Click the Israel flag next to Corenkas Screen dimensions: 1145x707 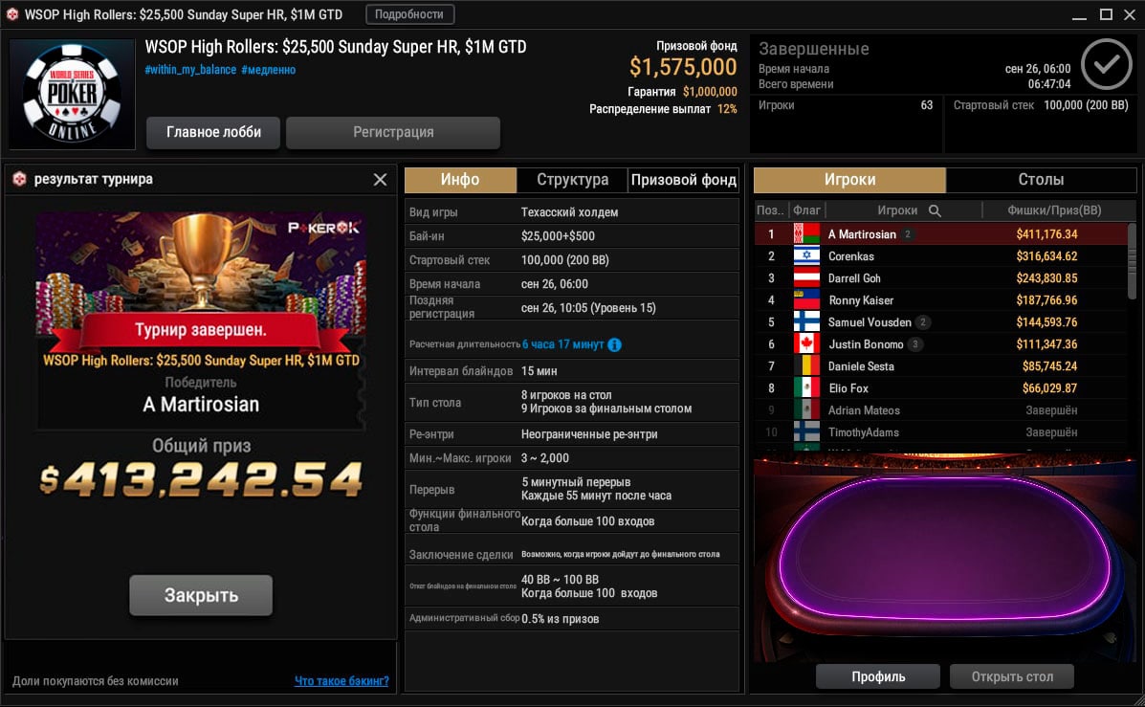(x=807, y=255)
